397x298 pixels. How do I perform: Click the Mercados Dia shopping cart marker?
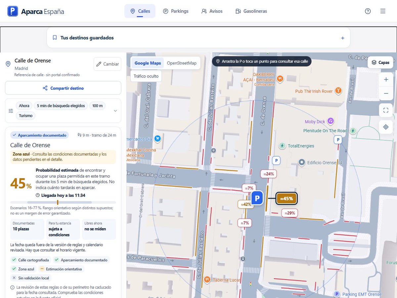point(157,139)
